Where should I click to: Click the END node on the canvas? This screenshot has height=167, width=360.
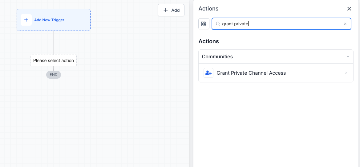[54, 75]
